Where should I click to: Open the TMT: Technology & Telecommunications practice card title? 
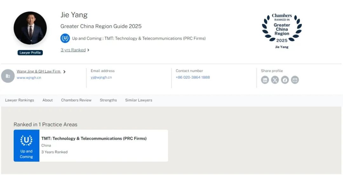[x=94, y=139]
